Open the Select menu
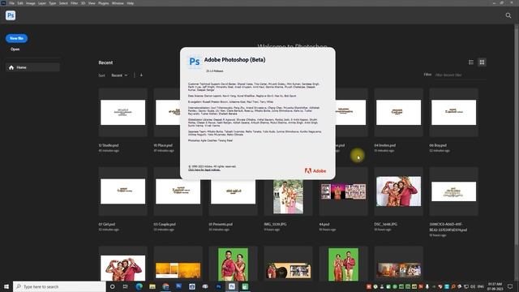This screenshot has width=519, height=292. (x=63, y=3)
